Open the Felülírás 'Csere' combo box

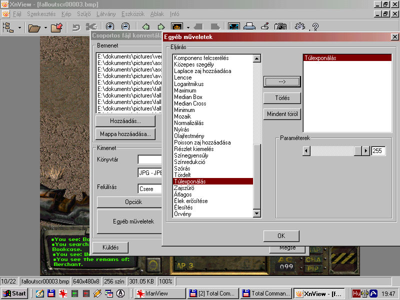tap(150, 189)
